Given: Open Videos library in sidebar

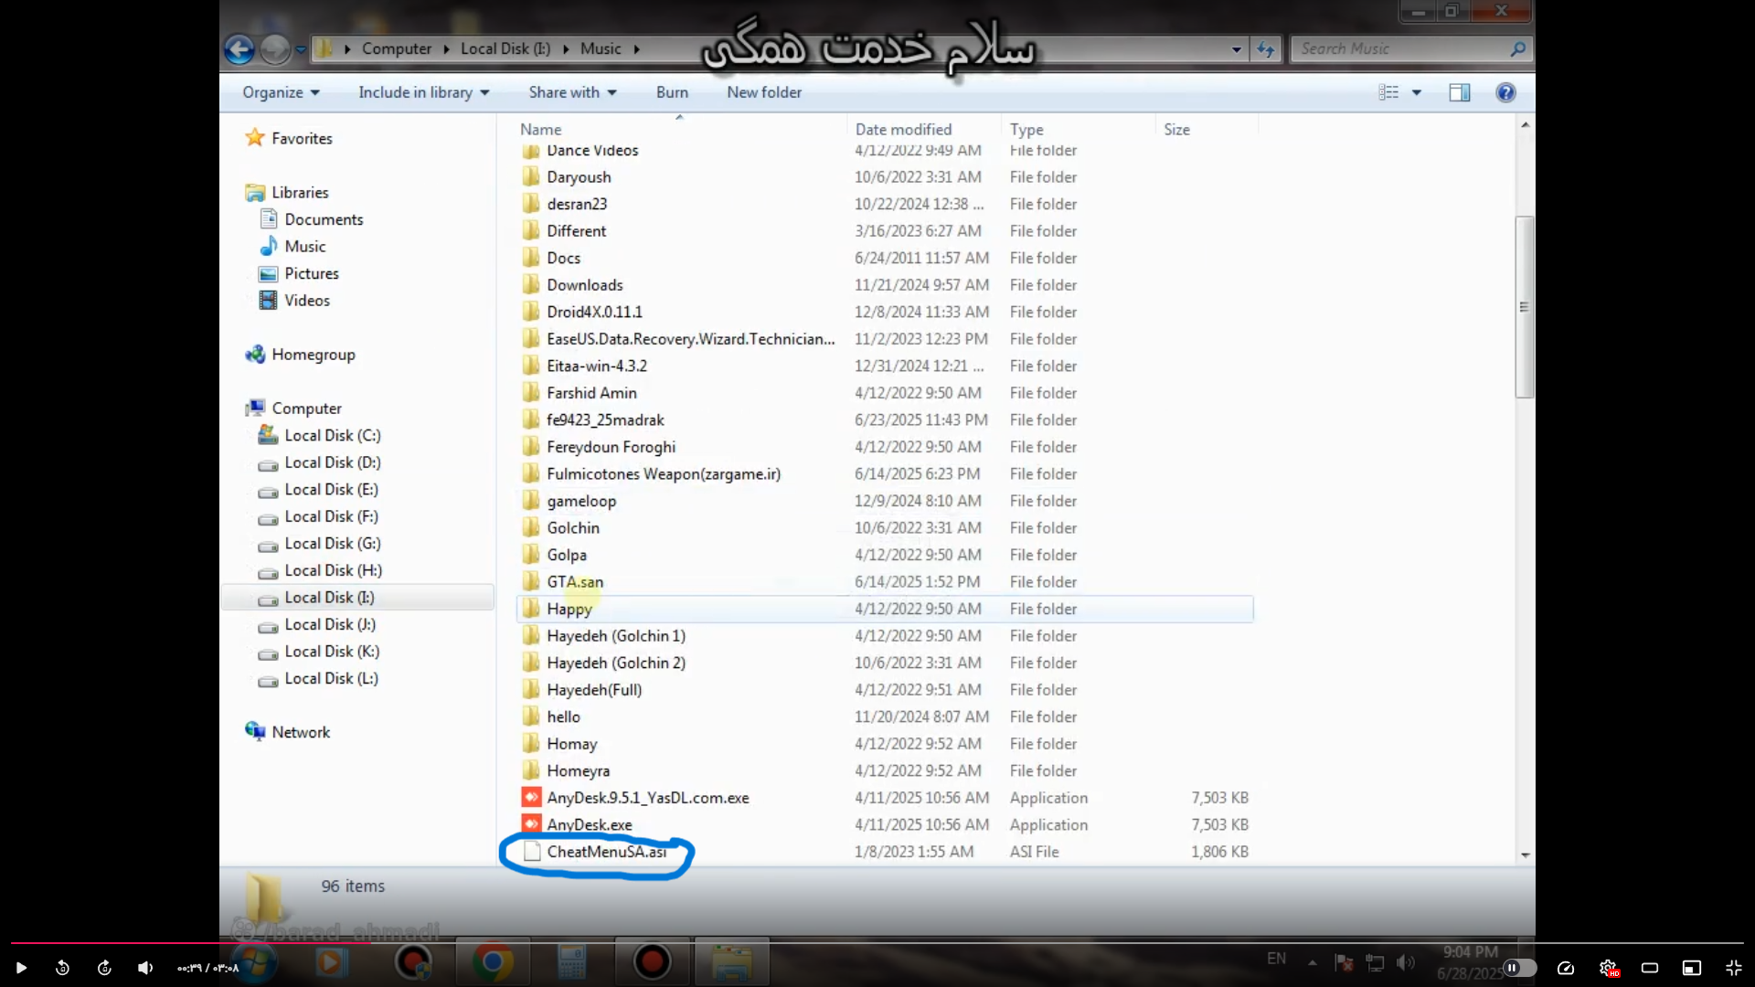Looking at the screenshot, I should click(x=306, y=301).
